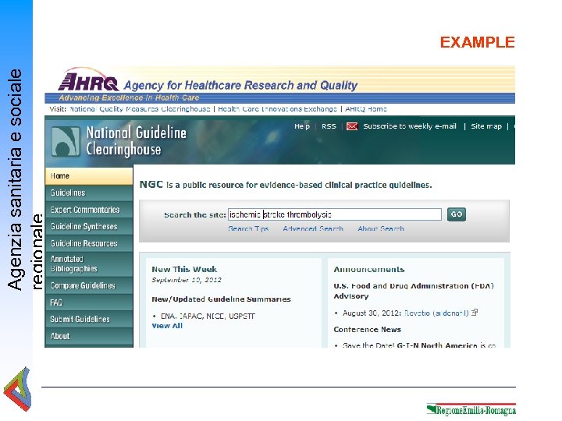Image resolution: width=562 pixels, height=421 pixels.
Task: Open the FAQ sidebar item
Action: coord(89,302)
